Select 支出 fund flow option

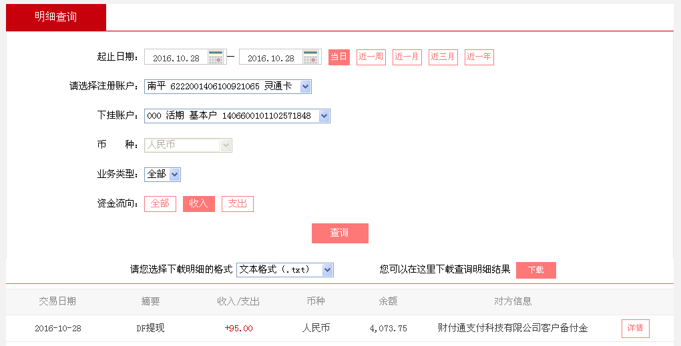(237, 204)
